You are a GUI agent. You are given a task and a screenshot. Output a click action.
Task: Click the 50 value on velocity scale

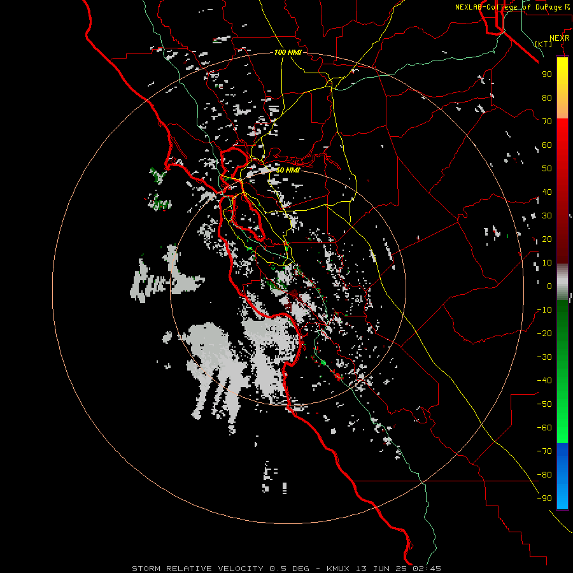547,169
